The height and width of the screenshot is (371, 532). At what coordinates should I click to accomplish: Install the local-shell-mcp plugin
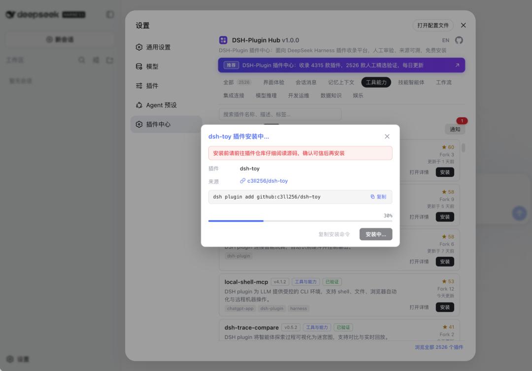pyautogui.click(x=445, y=307)
